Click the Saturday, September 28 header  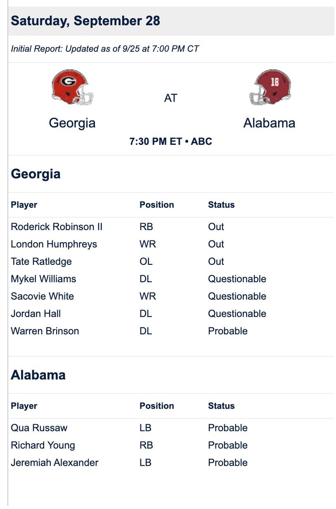point(85,21)
